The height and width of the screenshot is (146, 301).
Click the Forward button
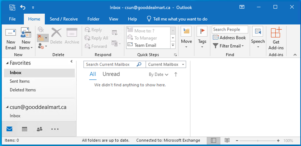(x=96, y=46)
